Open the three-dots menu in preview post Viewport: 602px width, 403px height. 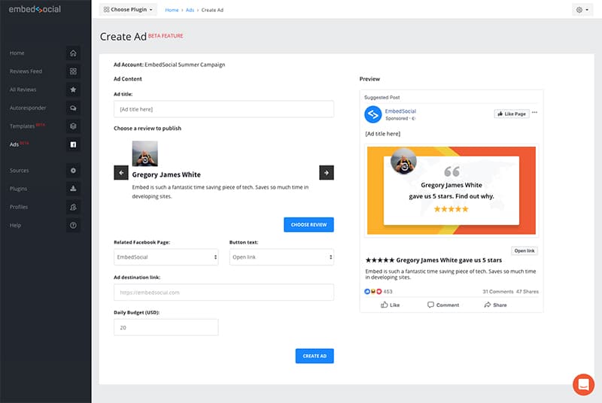click(x=534, y=112)
